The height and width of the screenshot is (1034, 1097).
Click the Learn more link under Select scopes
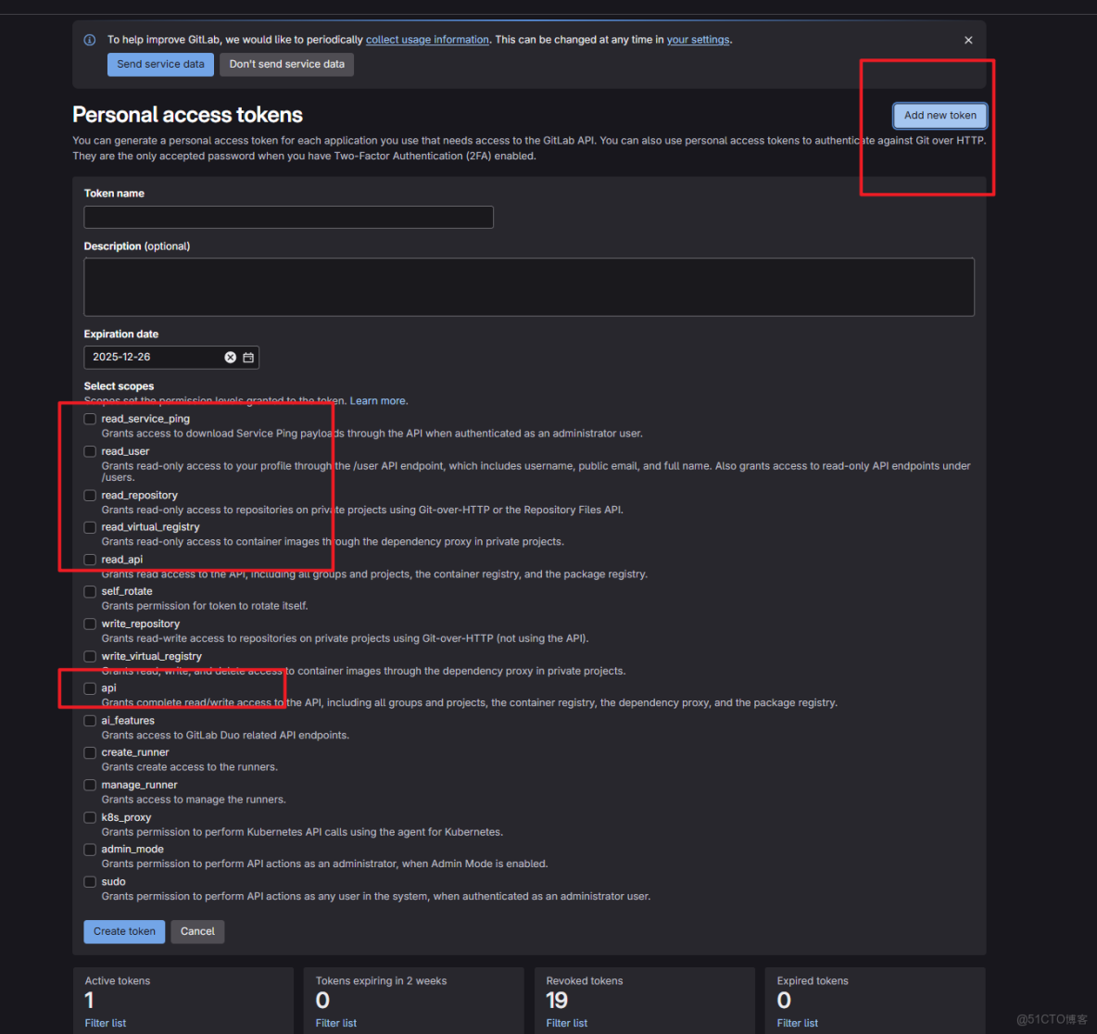(x=378, y=400)
